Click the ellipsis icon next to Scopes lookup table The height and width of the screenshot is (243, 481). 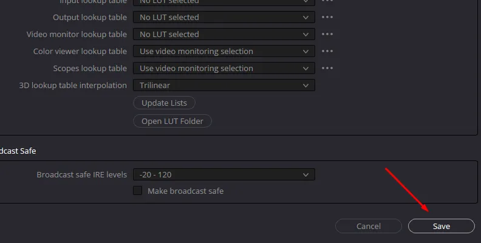tap(327, 68)
